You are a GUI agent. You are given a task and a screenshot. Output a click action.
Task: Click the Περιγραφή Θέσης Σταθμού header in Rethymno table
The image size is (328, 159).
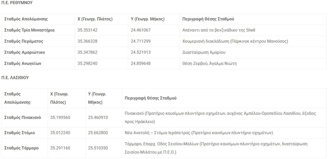(x=208, y=19)
